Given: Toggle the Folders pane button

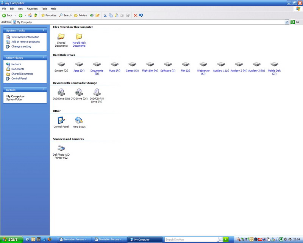Looking at the screenshot, I should coord(80,15).
